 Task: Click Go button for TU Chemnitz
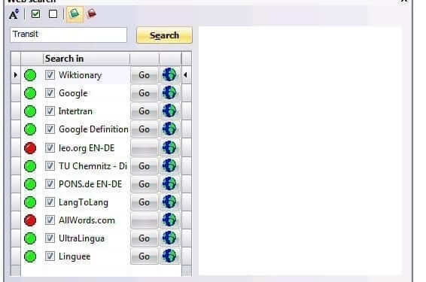point(145,166)
